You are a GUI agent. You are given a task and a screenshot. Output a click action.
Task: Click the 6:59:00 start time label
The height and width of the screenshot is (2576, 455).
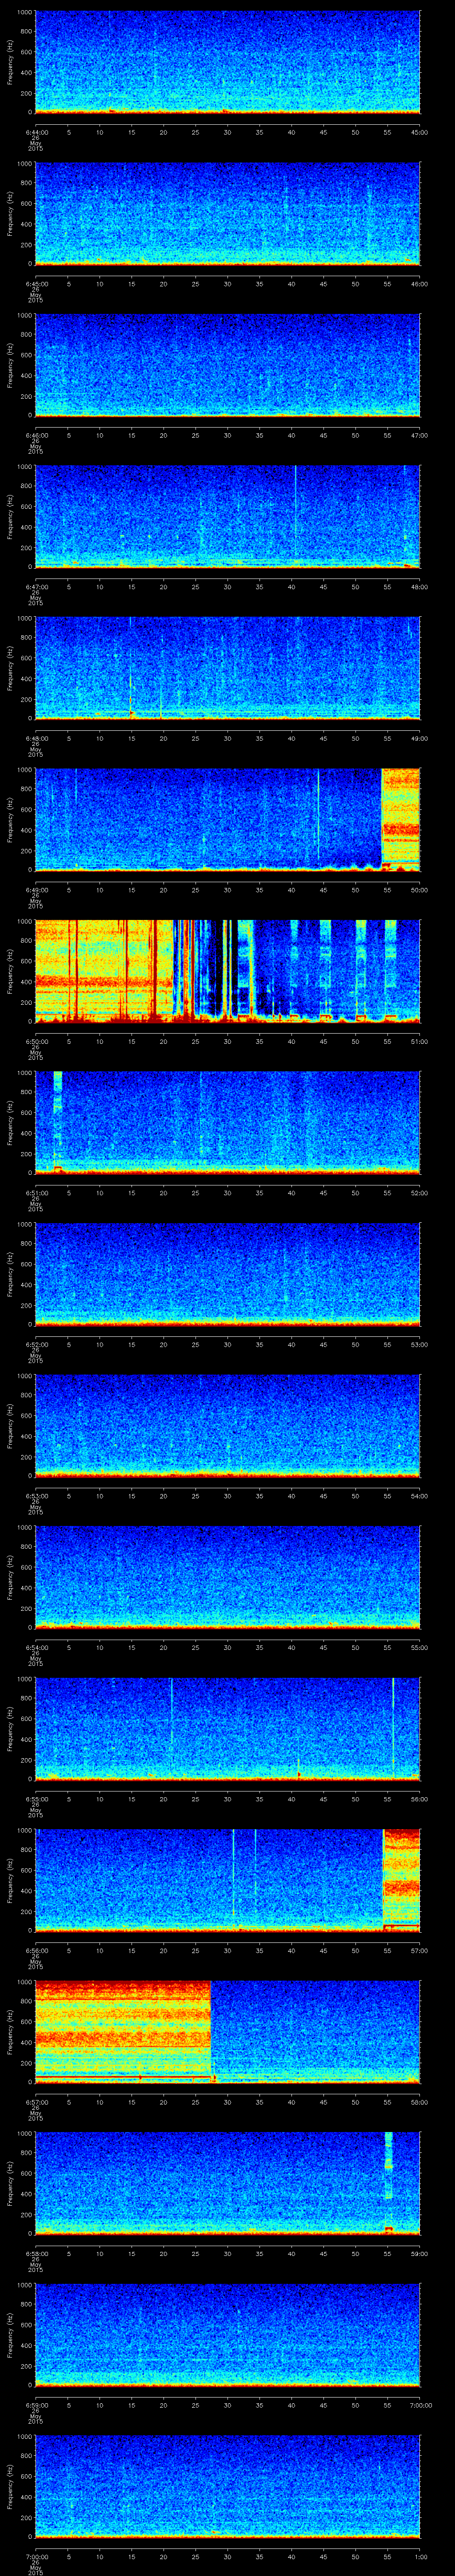(36, 2404)
